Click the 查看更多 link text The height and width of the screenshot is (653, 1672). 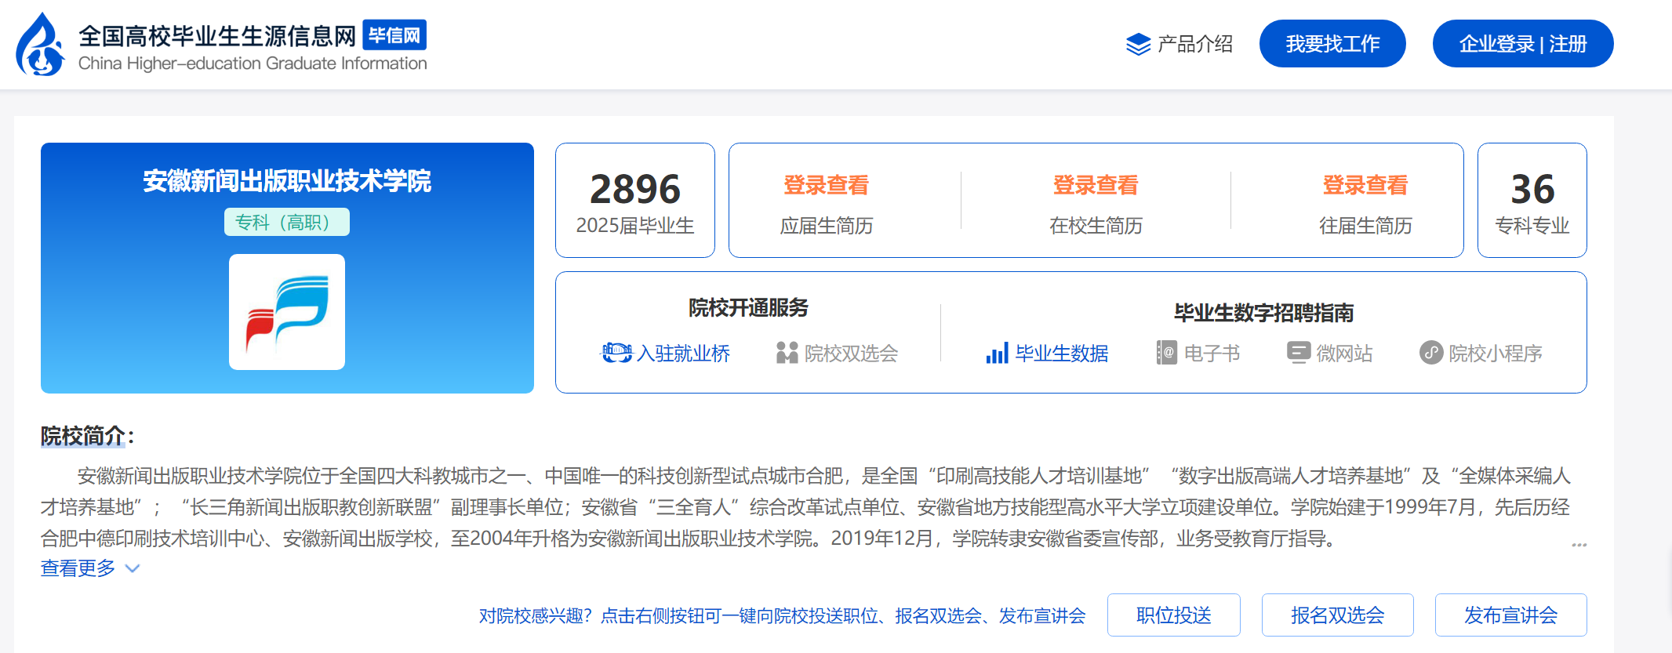pyautogui.click(x=78, y=568)
